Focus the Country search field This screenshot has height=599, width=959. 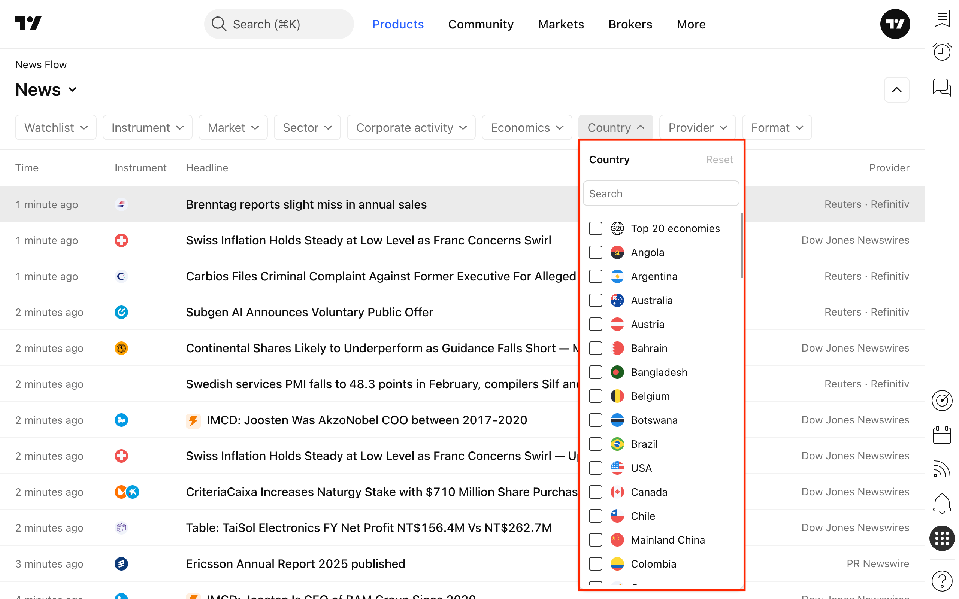[660, 194]
